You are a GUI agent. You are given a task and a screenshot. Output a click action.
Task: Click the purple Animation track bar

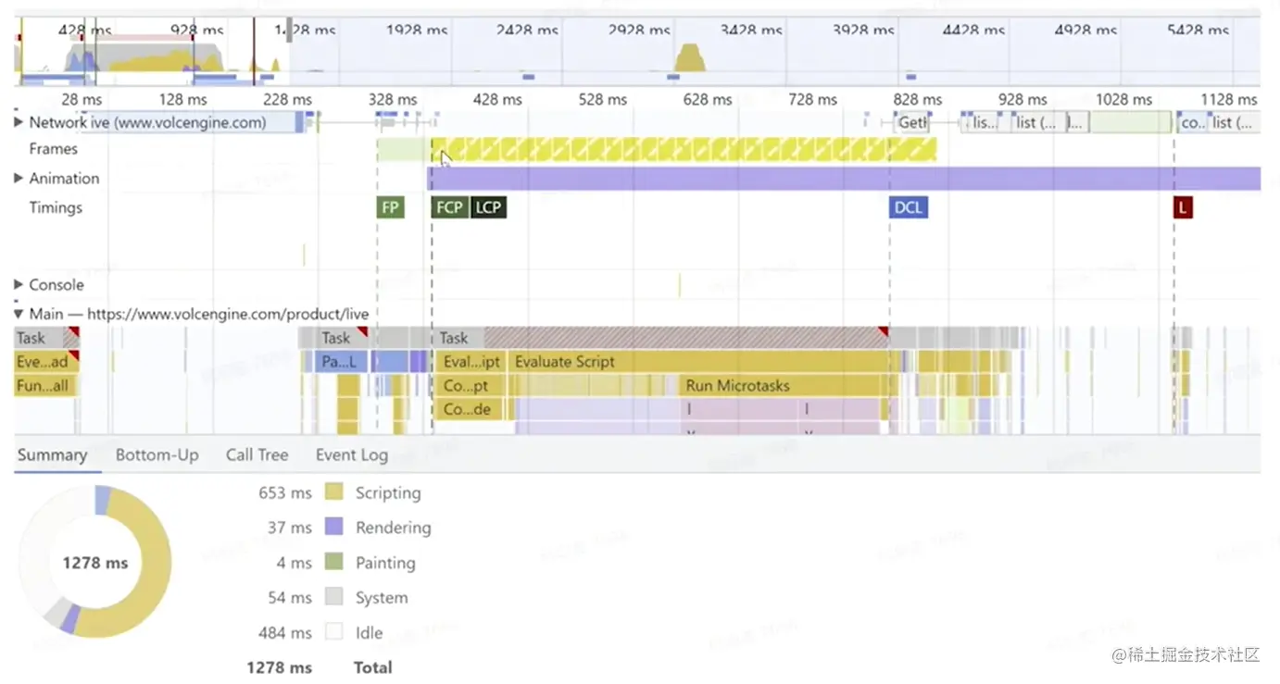point(844,179)
